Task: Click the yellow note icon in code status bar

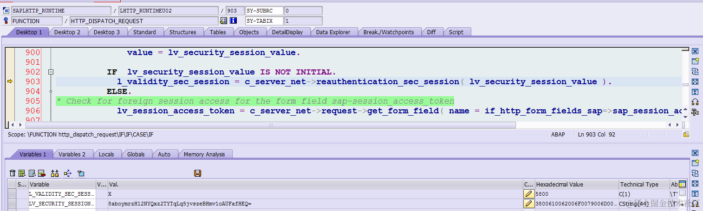Action: click(x=686, y=134)
